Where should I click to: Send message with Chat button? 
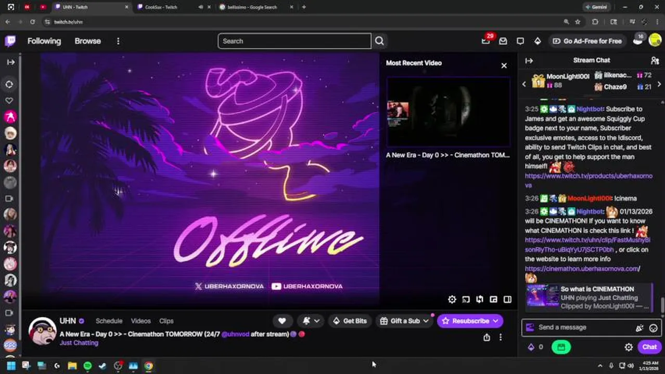click(x=649, y=347)
